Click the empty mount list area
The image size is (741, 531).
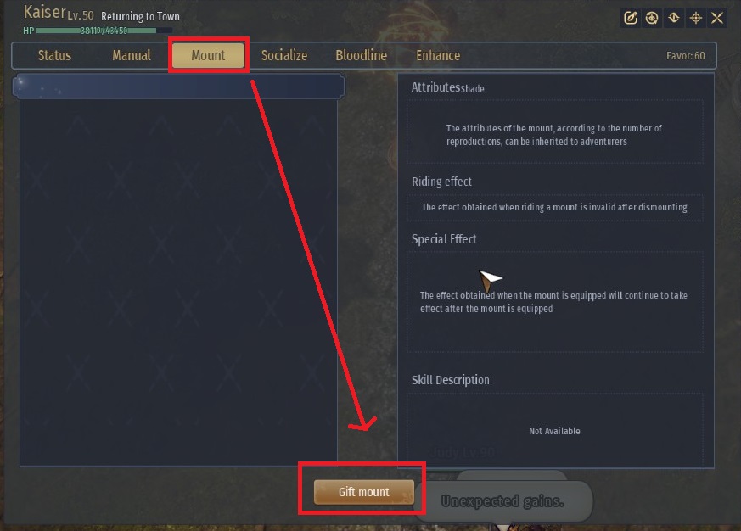pyautogui.click(x=178, y=282)
